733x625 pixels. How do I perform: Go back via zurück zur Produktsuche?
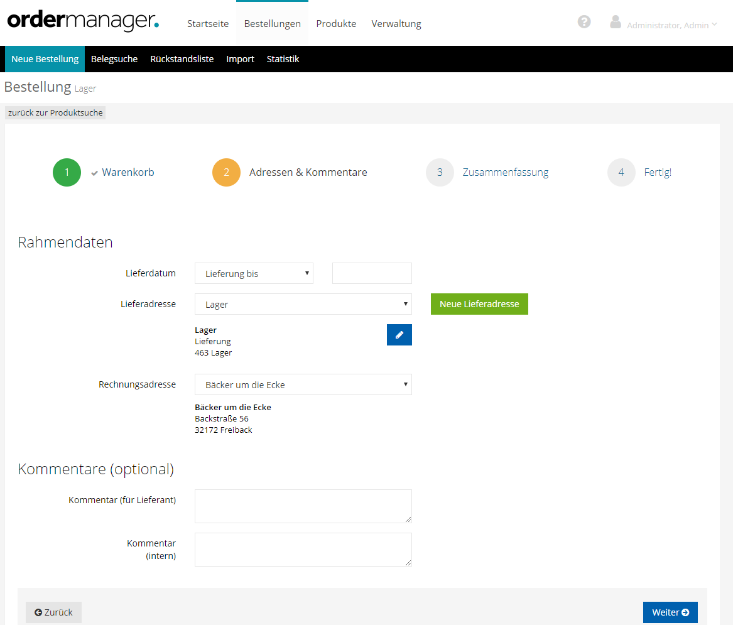(x=55, y=113)
